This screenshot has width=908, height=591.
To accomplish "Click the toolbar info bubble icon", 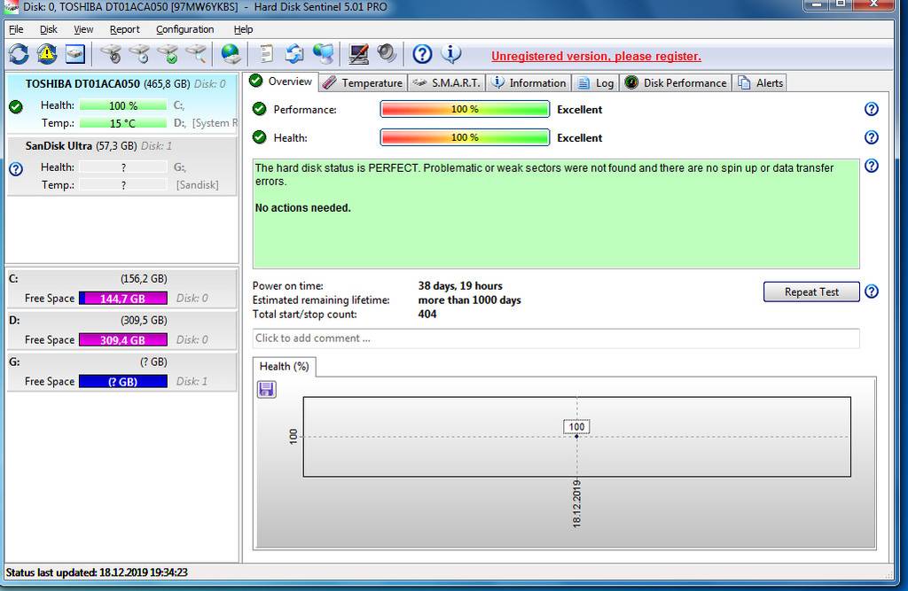I will (450, 54).
